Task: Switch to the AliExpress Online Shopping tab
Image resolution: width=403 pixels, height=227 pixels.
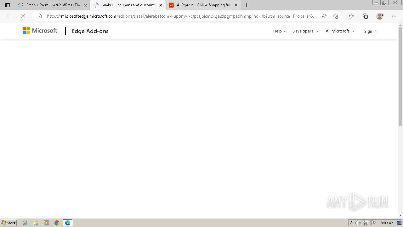Action: tap(203, 5)
